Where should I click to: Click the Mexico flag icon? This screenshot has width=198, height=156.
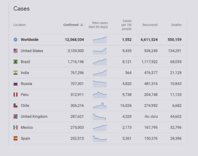click(16, 127)
